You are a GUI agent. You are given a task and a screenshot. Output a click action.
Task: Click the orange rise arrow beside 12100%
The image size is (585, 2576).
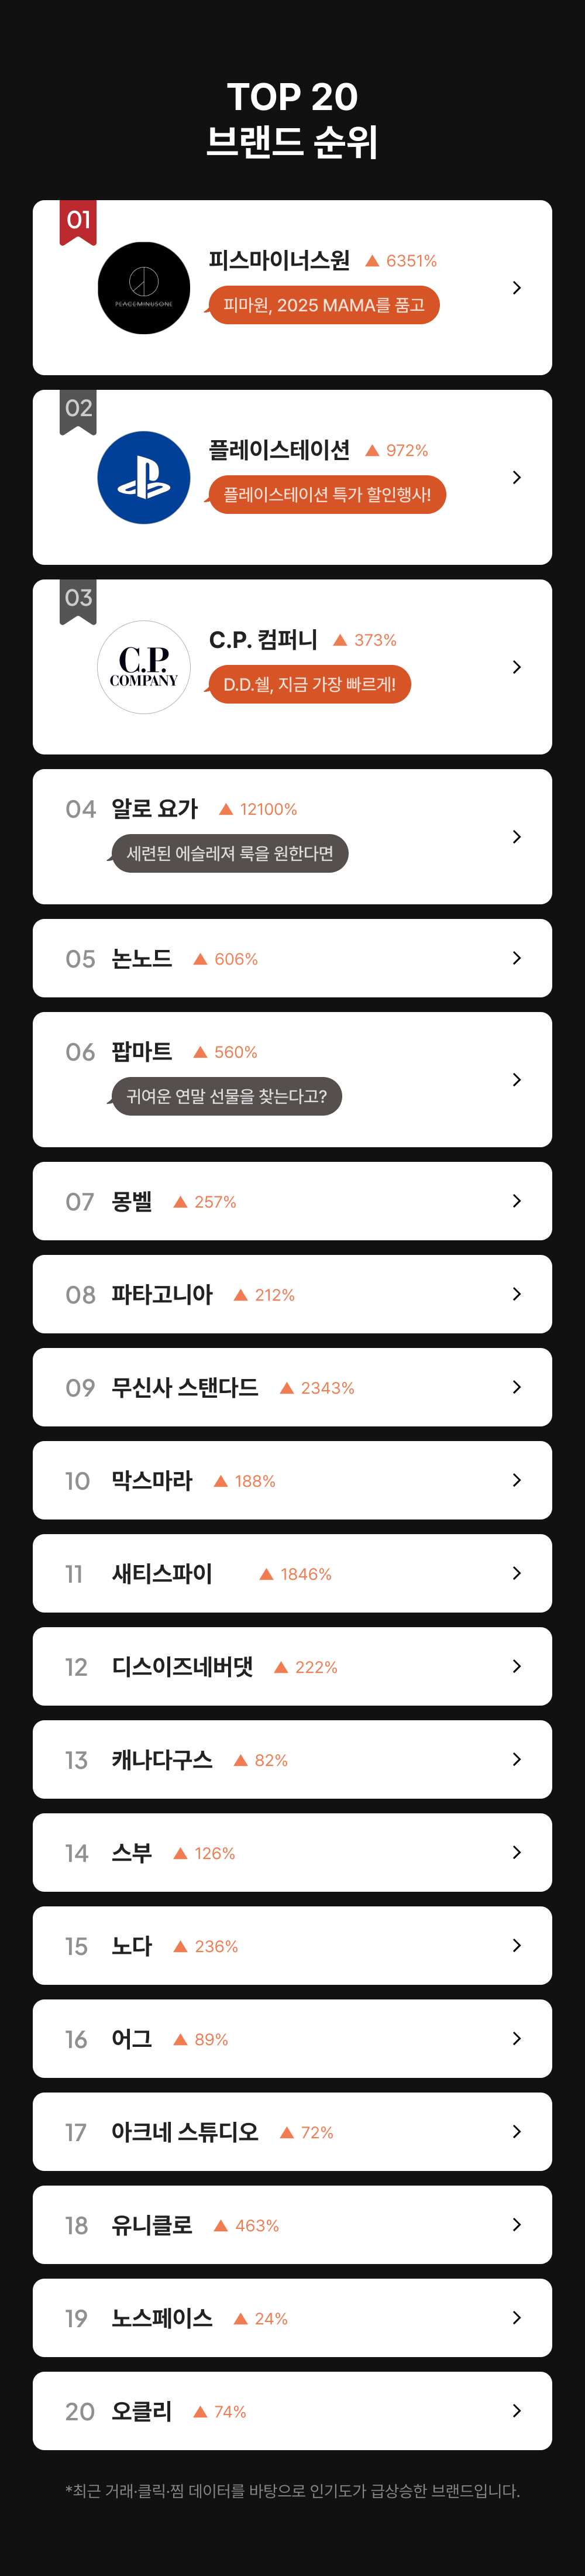[x=226, y=809]
